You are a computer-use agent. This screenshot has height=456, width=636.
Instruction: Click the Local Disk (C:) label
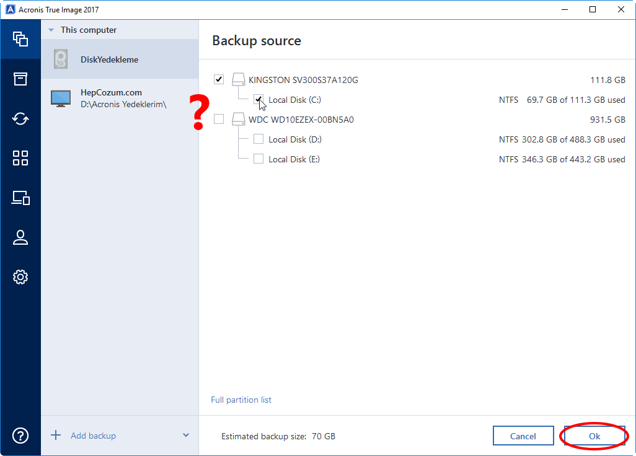tap(295, 100)
